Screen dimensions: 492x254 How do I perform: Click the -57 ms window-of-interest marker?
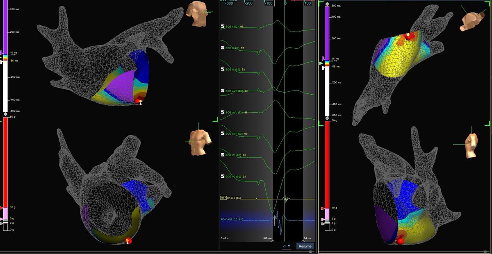coord(273,241)
